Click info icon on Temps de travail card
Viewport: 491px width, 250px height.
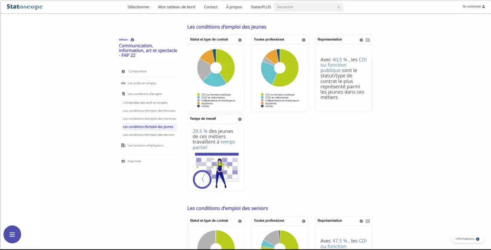[240, 119]
